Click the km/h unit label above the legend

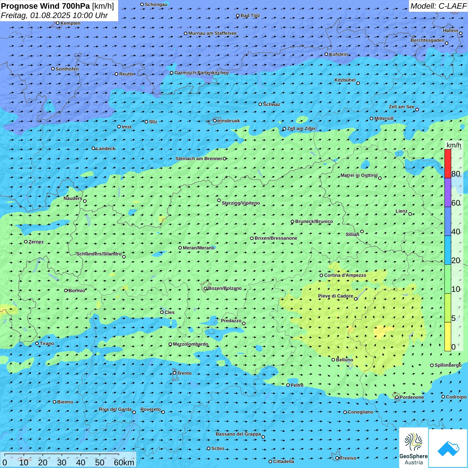pyautogui.click(x=454, y=145)
